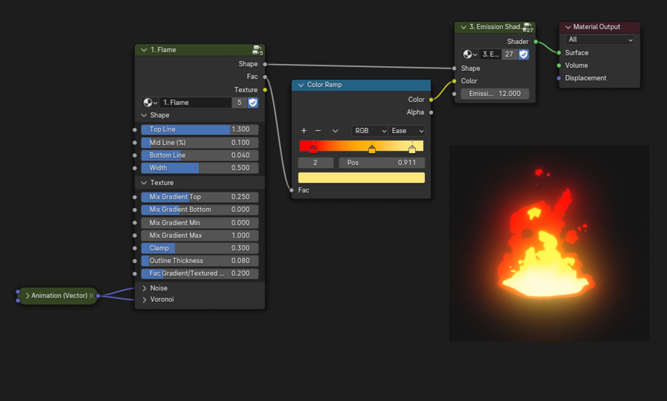Click the Outline Thickness slider
667x401 pixels.
tap(200, 261)
